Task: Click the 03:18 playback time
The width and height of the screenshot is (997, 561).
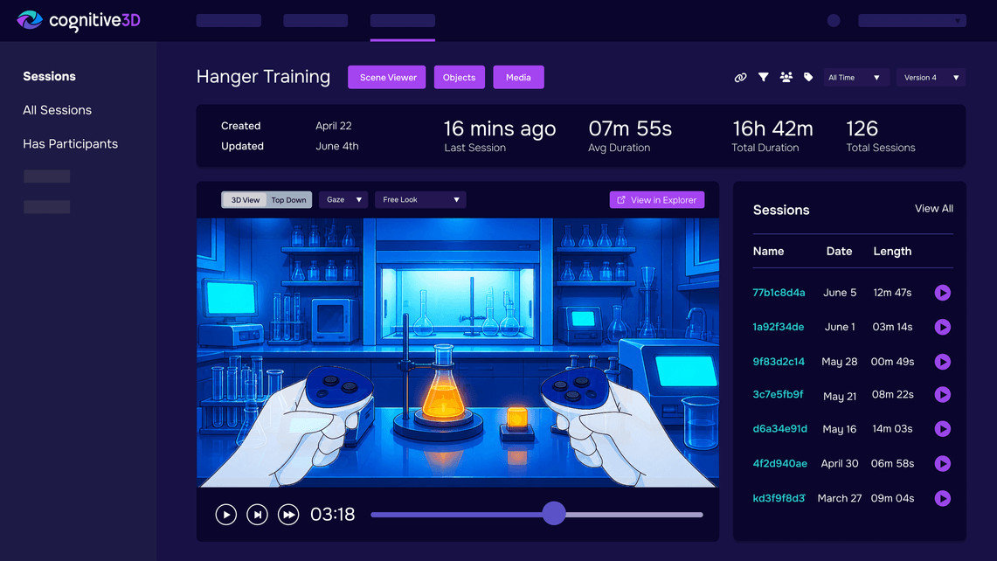Action: click(333, 514)
